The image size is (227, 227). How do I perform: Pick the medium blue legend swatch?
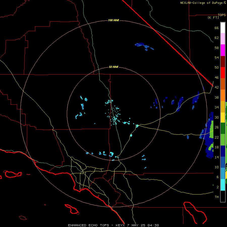(223, 162)
